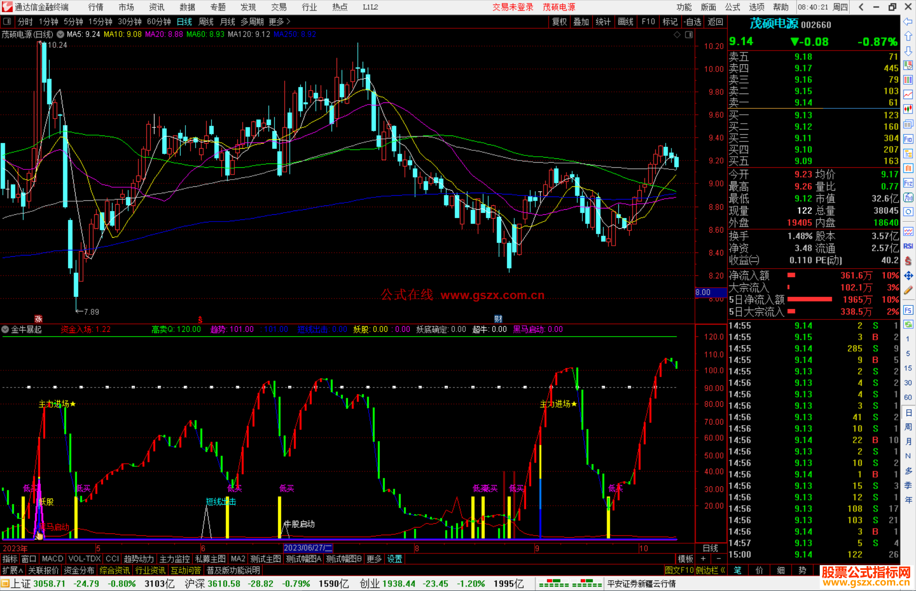The height and width of the screenshot is (591, 916).
Task: Select the pencil drawing tool icon
Action: pyautogui.click(x=908, y=290)
